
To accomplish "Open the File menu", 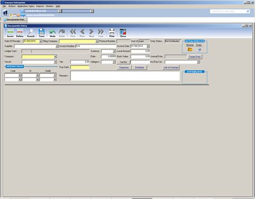I will (x=4, y=6).
